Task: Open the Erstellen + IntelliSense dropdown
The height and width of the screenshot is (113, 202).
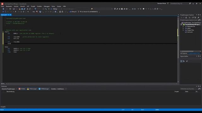Action: [59, 89]
